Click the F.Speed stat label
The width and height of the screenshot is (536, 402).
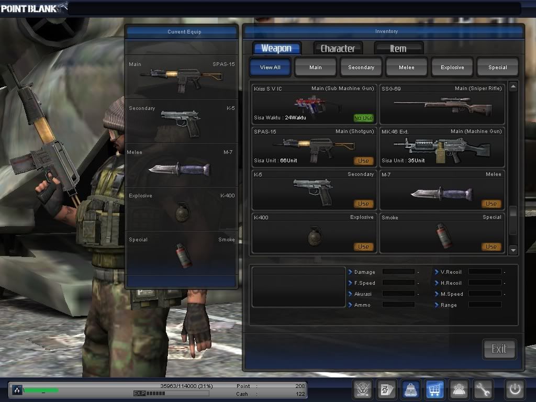pos(365,283)
